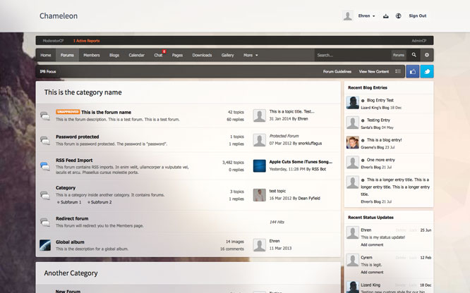
Task: Click the globe notifications icon
Action: [x=399, y=16]
